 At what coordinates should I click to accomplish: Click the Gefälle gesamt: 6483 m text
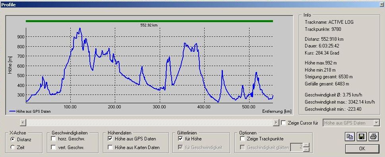[327, 84]
